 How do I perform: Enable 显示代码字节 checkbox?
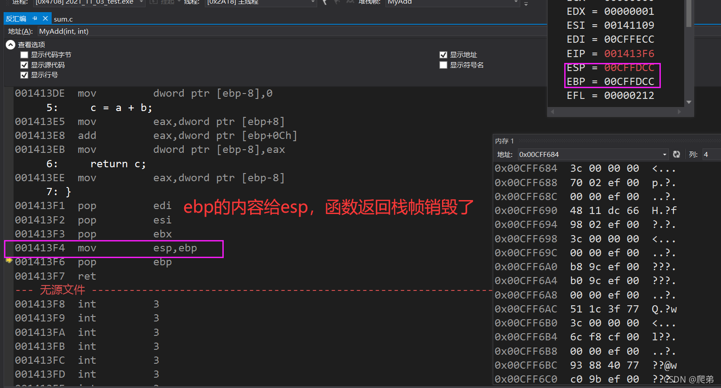click(24, 55)
